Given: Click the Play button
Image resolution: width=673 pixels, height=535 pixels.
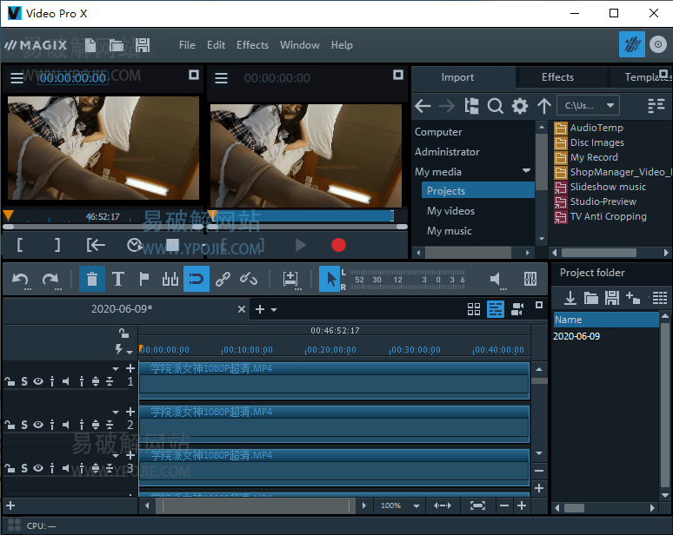Looking at the screenshot, I should tap(301, 245).
